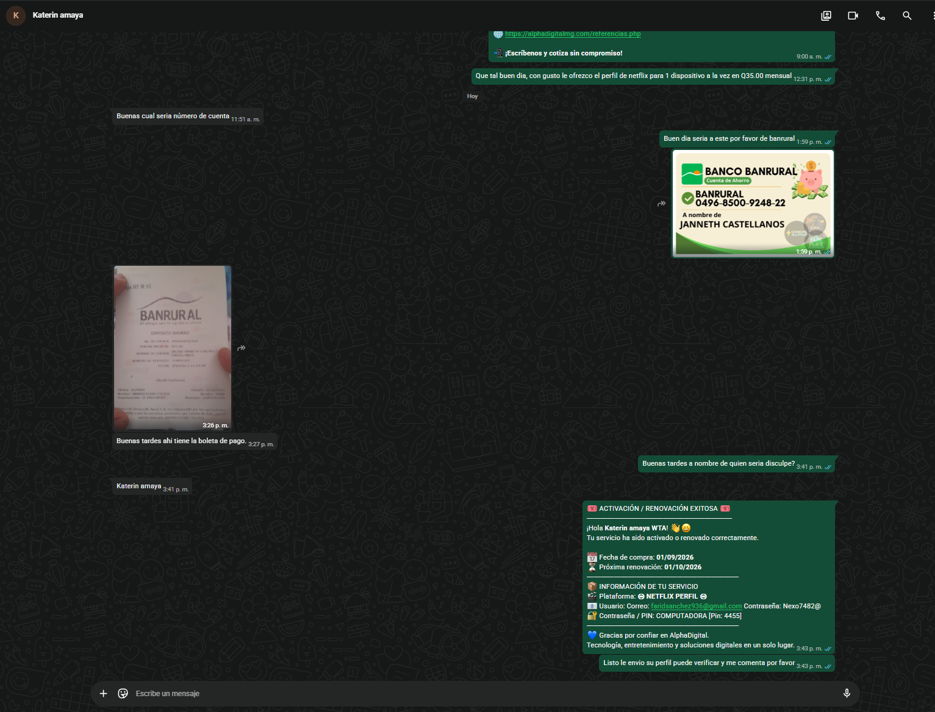
Task: View the Banrural deposit receipt photo
Action: tap(173, 348)
